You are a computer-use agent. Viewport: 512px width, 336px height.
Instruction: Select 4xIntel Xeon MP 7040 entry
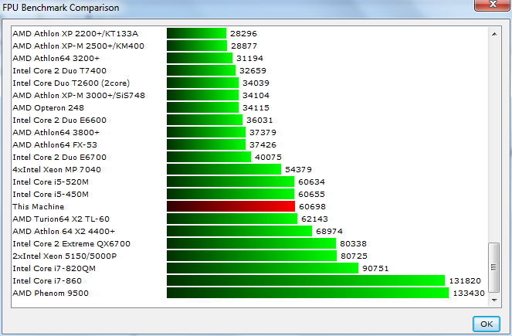click(57, 169)
